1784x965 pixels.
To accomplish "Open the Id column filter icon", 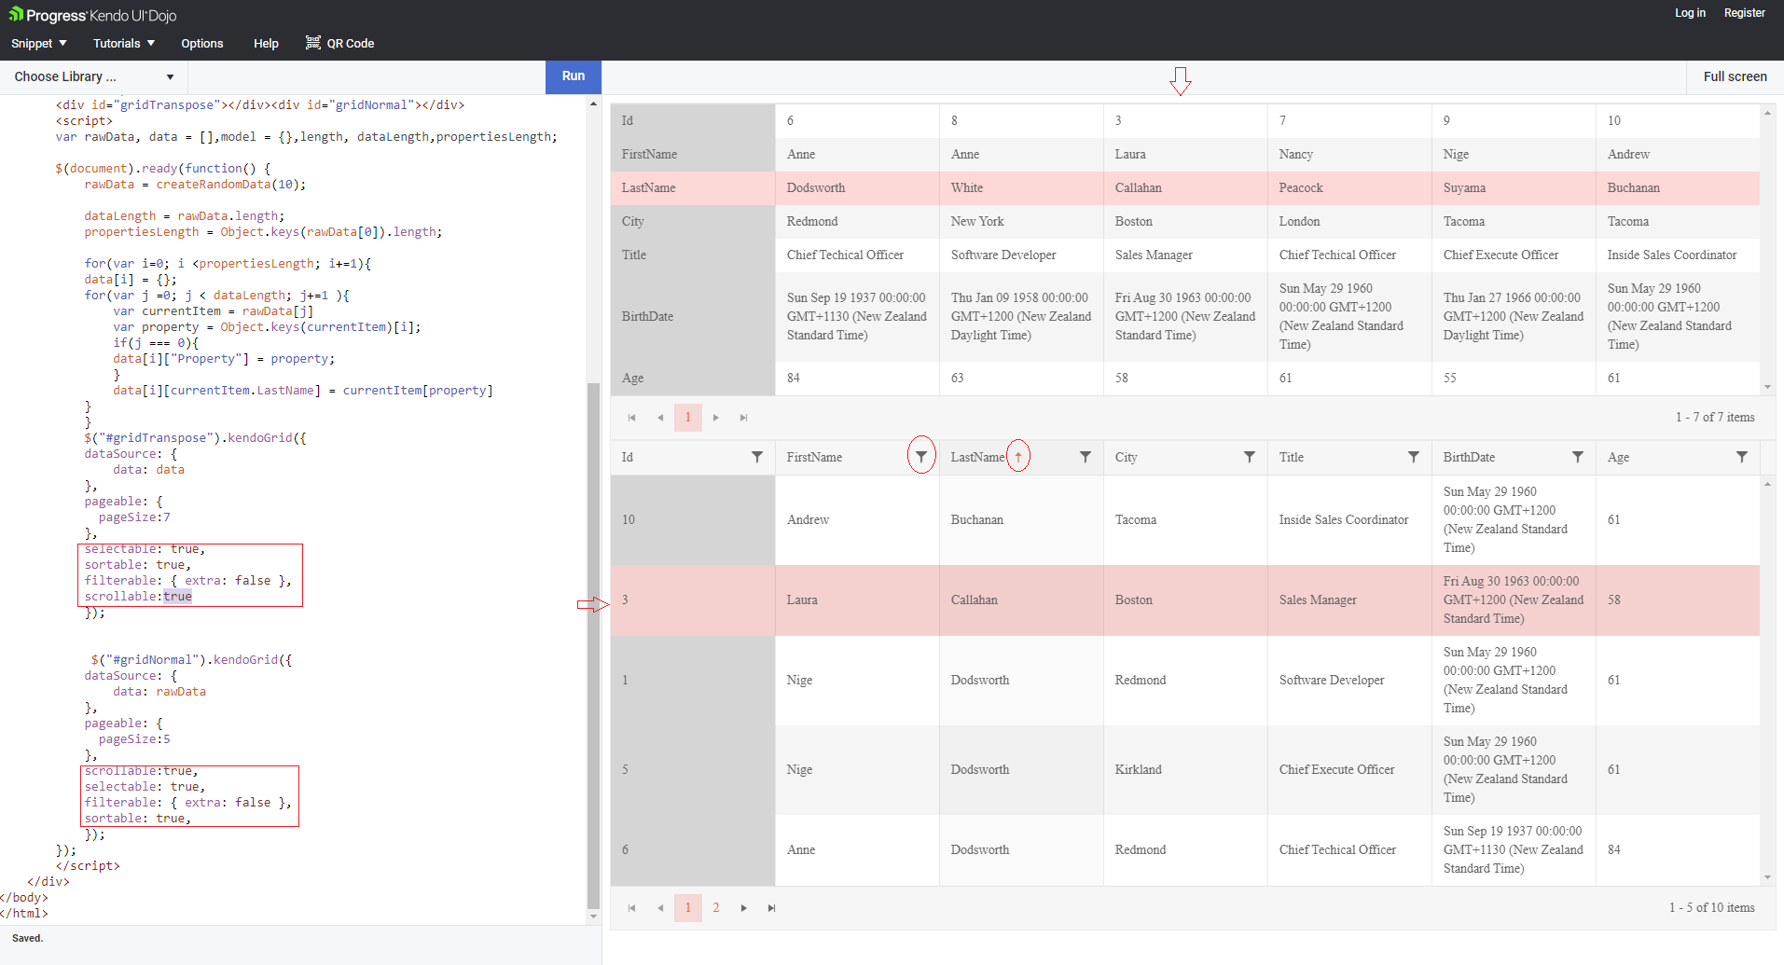I will [x=757, y=457].
